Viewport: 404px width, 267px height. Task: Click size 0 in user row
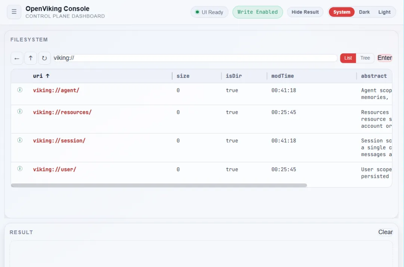[x=178, y=170]
